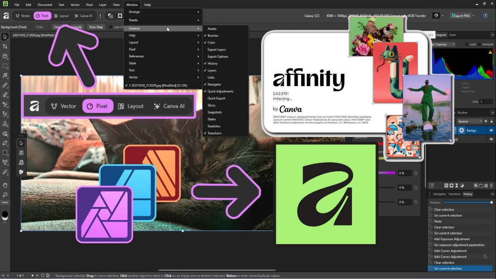Screen dimensions: 496x279
Task: Toggle the layer lock padlock icon
Action: tap(491, 121)
